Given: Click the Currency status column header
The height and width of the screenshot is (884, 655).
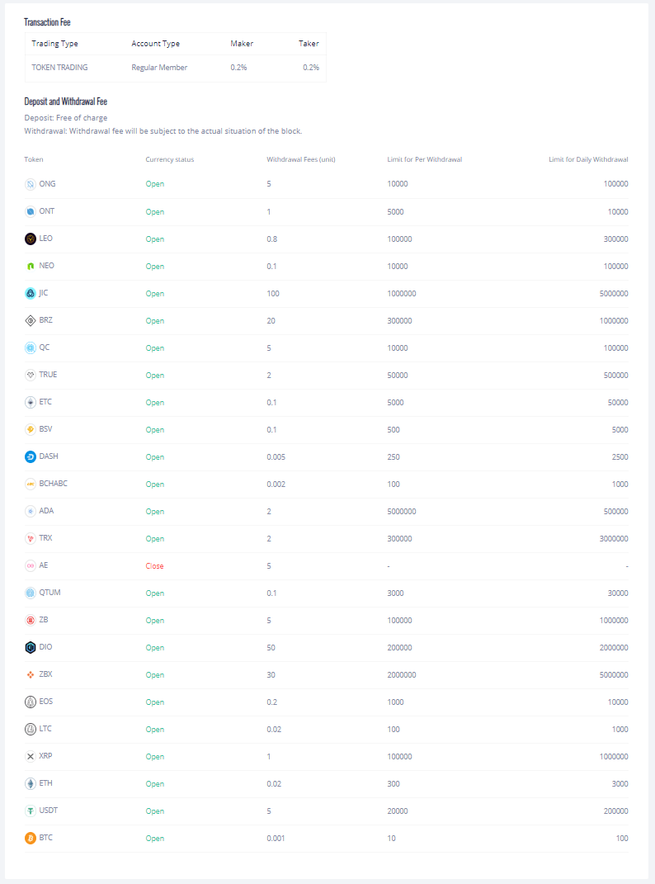Looking at the screenshot, I should [169, 159].
